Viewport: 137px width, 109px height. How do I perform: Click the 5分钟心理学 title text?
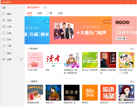(32, 70)
